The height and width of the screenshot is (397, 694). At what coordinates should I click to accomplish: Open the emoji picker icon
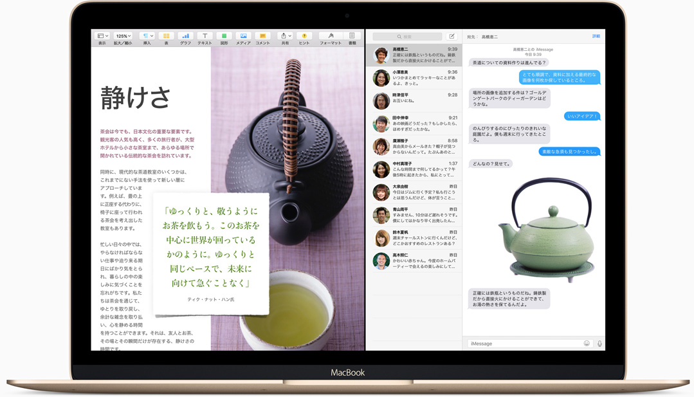(587, 344)
